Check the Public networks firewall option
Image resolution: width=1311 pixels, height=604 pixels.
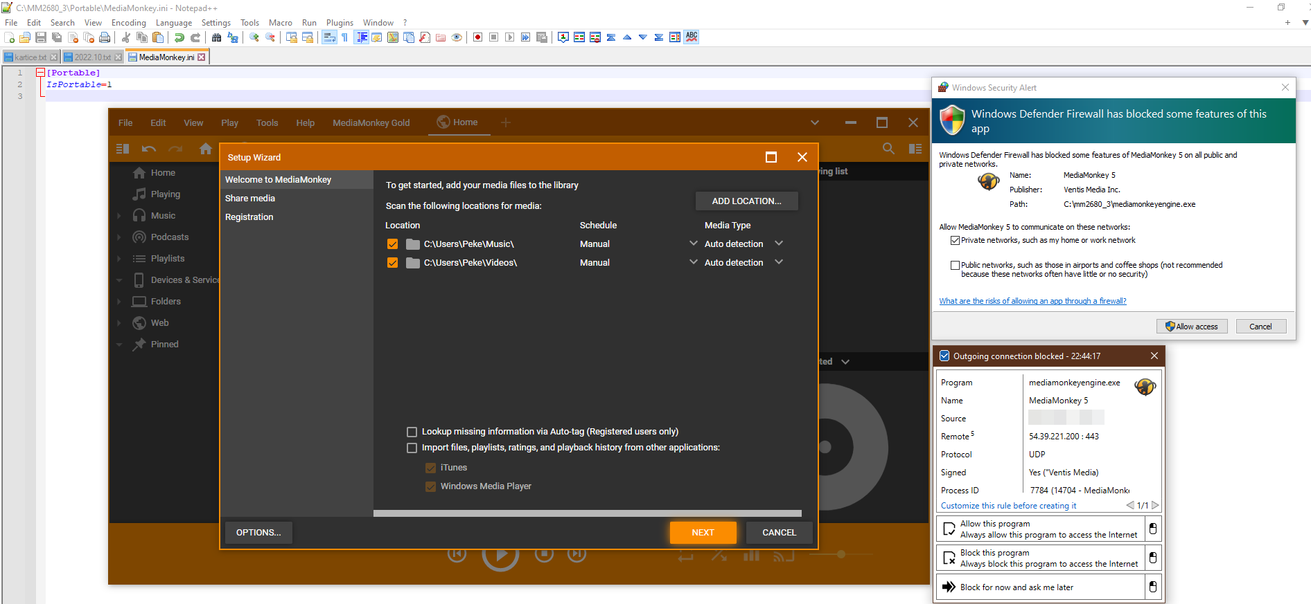coord(955,266)
